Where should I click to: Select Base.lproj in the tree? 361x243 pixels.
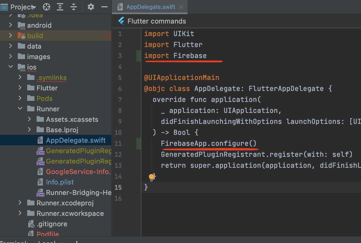click(x=62, y=130)
